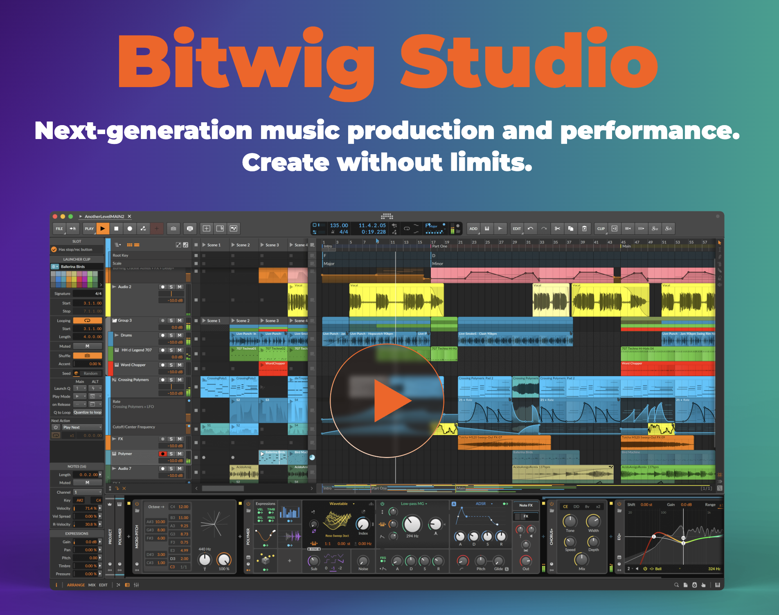The image size is (779, 615).
Task: Click the Quantize to loop button
Action: pos(88,412)
